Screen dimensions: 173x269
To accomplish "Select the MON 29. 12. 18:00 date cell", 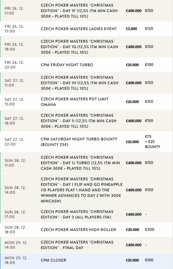I will (x=16, y=260).
